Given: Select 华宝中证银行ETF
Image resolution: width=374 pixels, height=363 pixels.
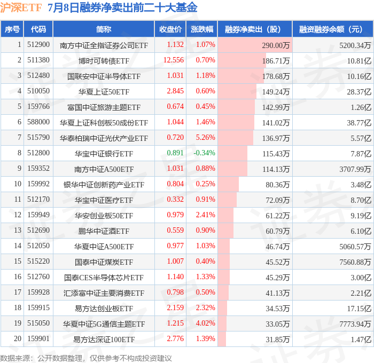Looking at the screenshot, I should 104,154.
